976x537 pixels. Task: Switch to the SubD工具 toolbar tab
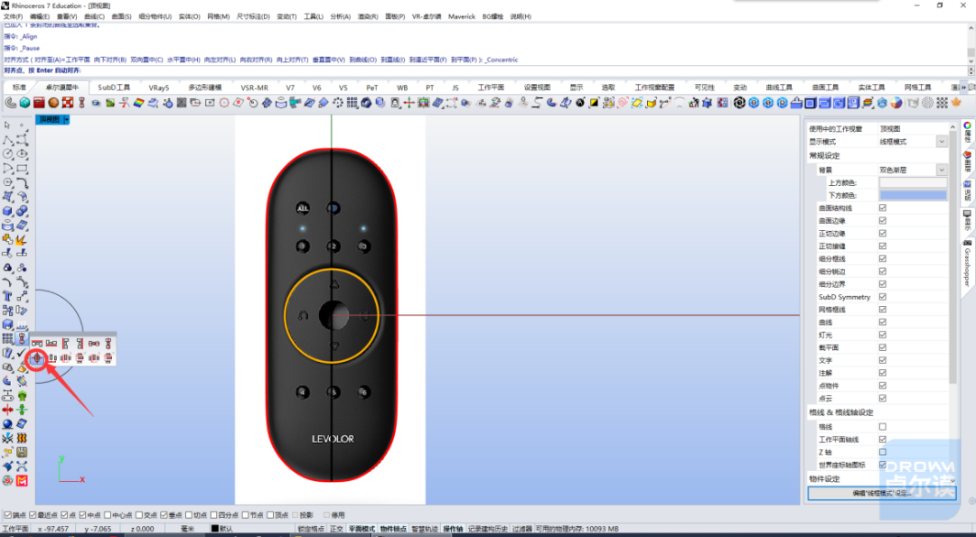click(x=114, y=88)
